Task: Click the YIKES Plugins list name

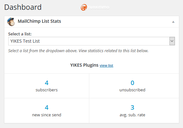Action: 84,65
